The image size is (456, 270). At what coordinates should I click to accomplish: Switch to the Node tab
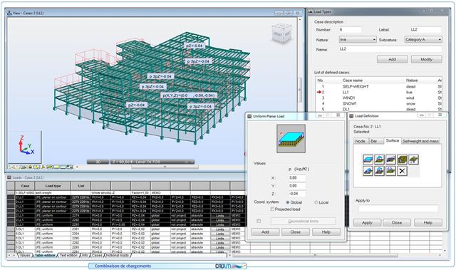click(x=360, y=141)
